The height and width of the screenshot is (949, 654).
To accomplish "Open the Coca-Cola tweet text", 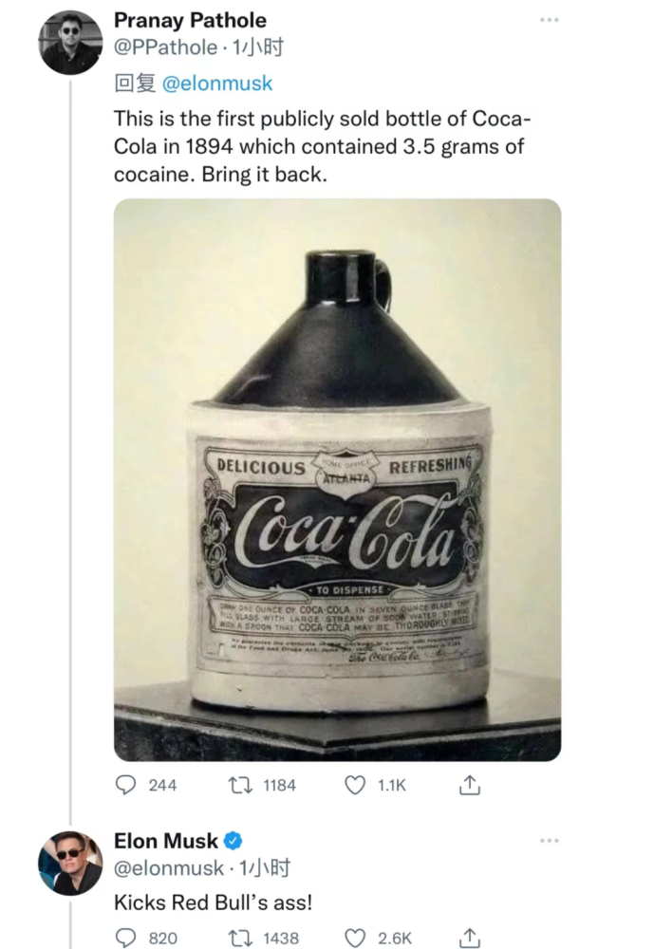I will tap(322, 147).
